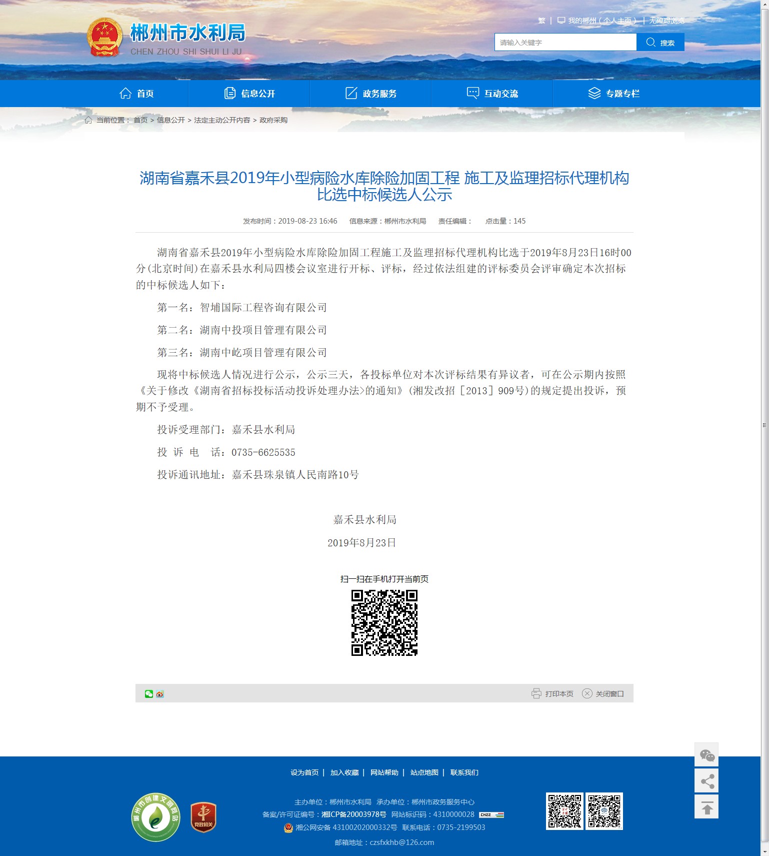Click the address line 嘉禾县珠泉镇人民南路10号
Viewport: 769px width, 856px height.
click(295, 475)
